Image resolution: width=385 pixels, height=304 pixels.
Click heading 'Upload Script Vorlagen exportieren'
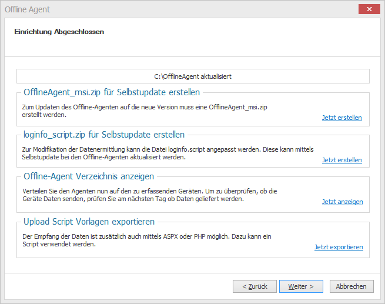click(89, 222)
